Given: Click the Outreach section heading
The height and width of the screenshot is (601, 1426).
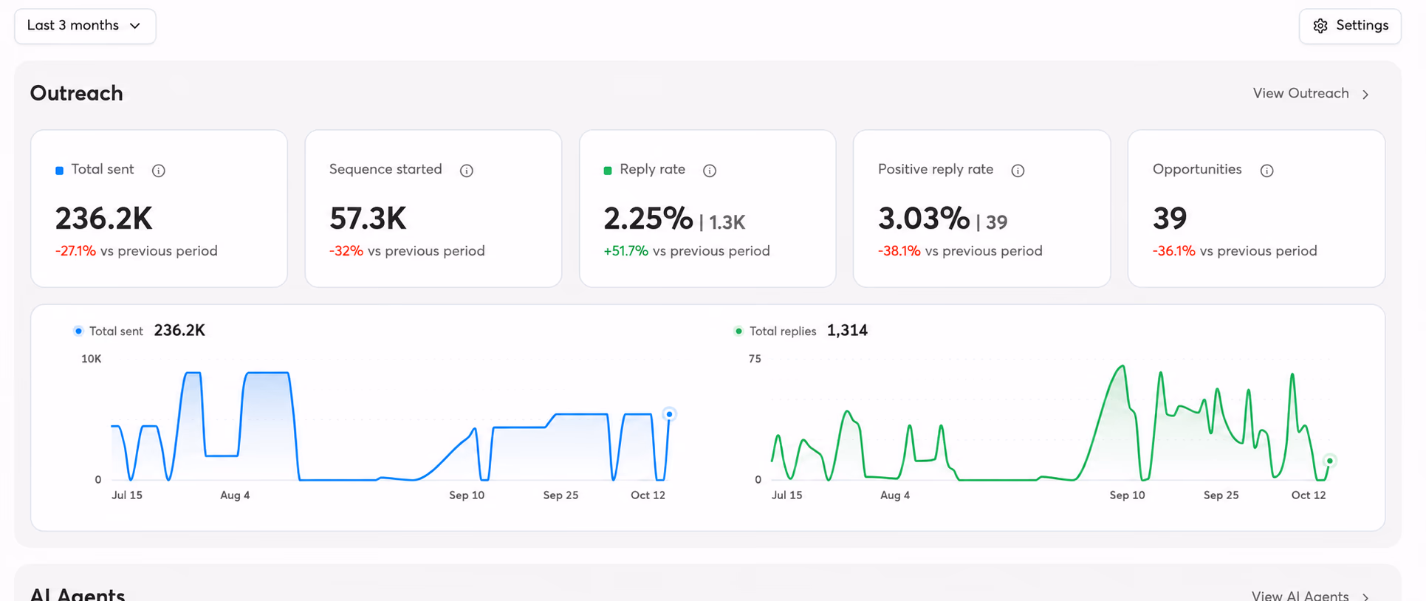Looking at the screenshot, I should point(77,94).
